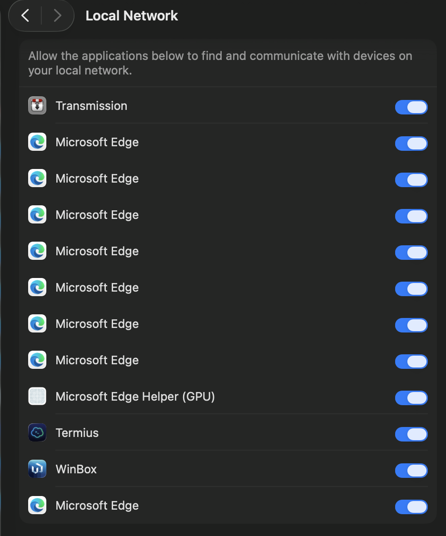Click the Microsoft Edge Helper (GPU) icon
Viewport: 446px width, 536px height.
(x=37, y=397)
